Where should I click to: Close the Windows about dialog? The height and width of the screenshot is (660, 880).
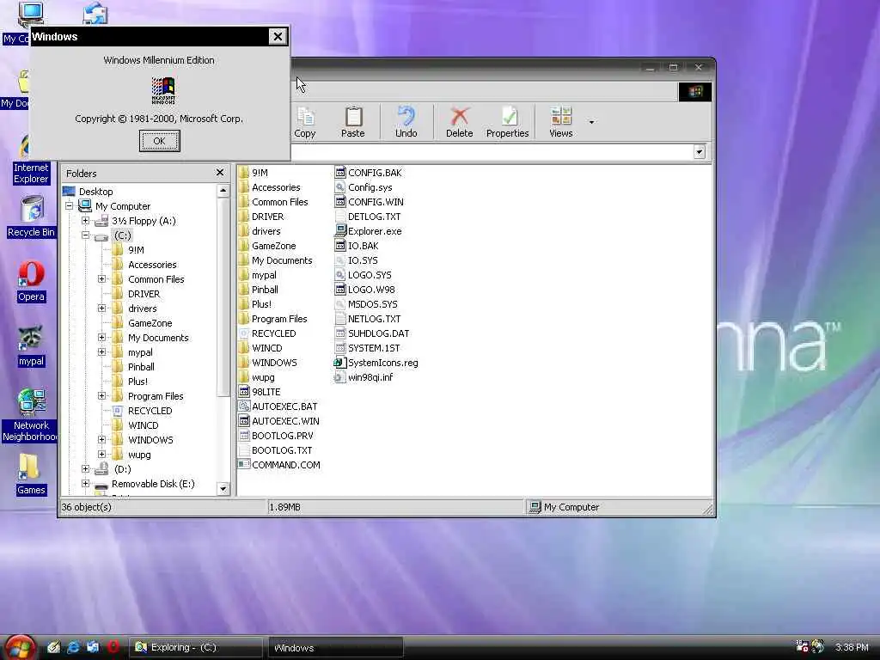point(278,37)
